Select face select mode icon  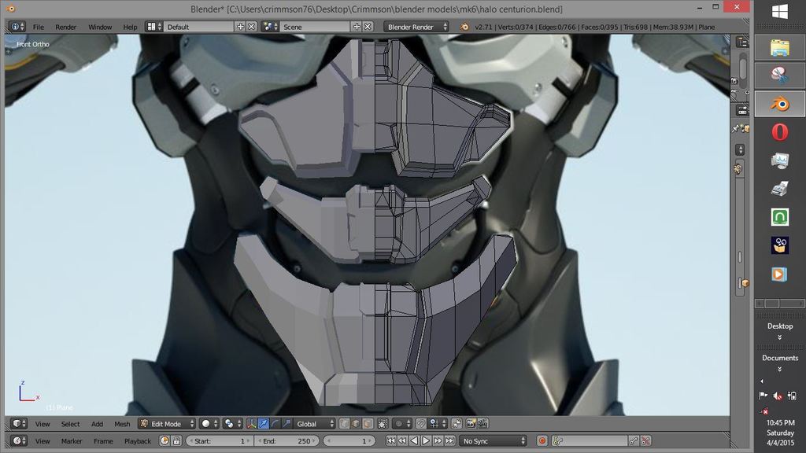pos(368,424)
